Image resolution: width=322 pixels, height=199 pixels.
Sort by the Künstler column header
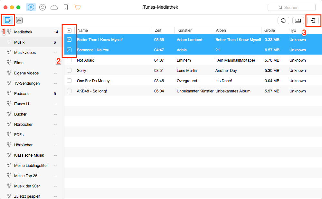coord(194,30)
